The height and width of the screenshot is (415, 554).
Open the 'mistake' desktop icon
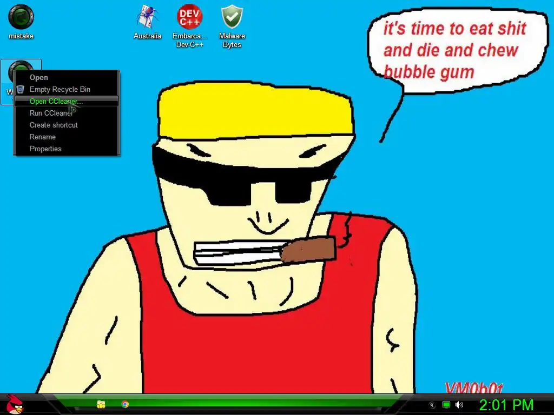pyautogui.click(x=21, y=22)
